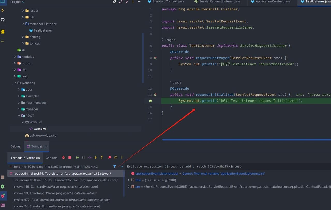331x210 pixels.
Task: Open View Breakpoints dialog
Action: [109, 157]
